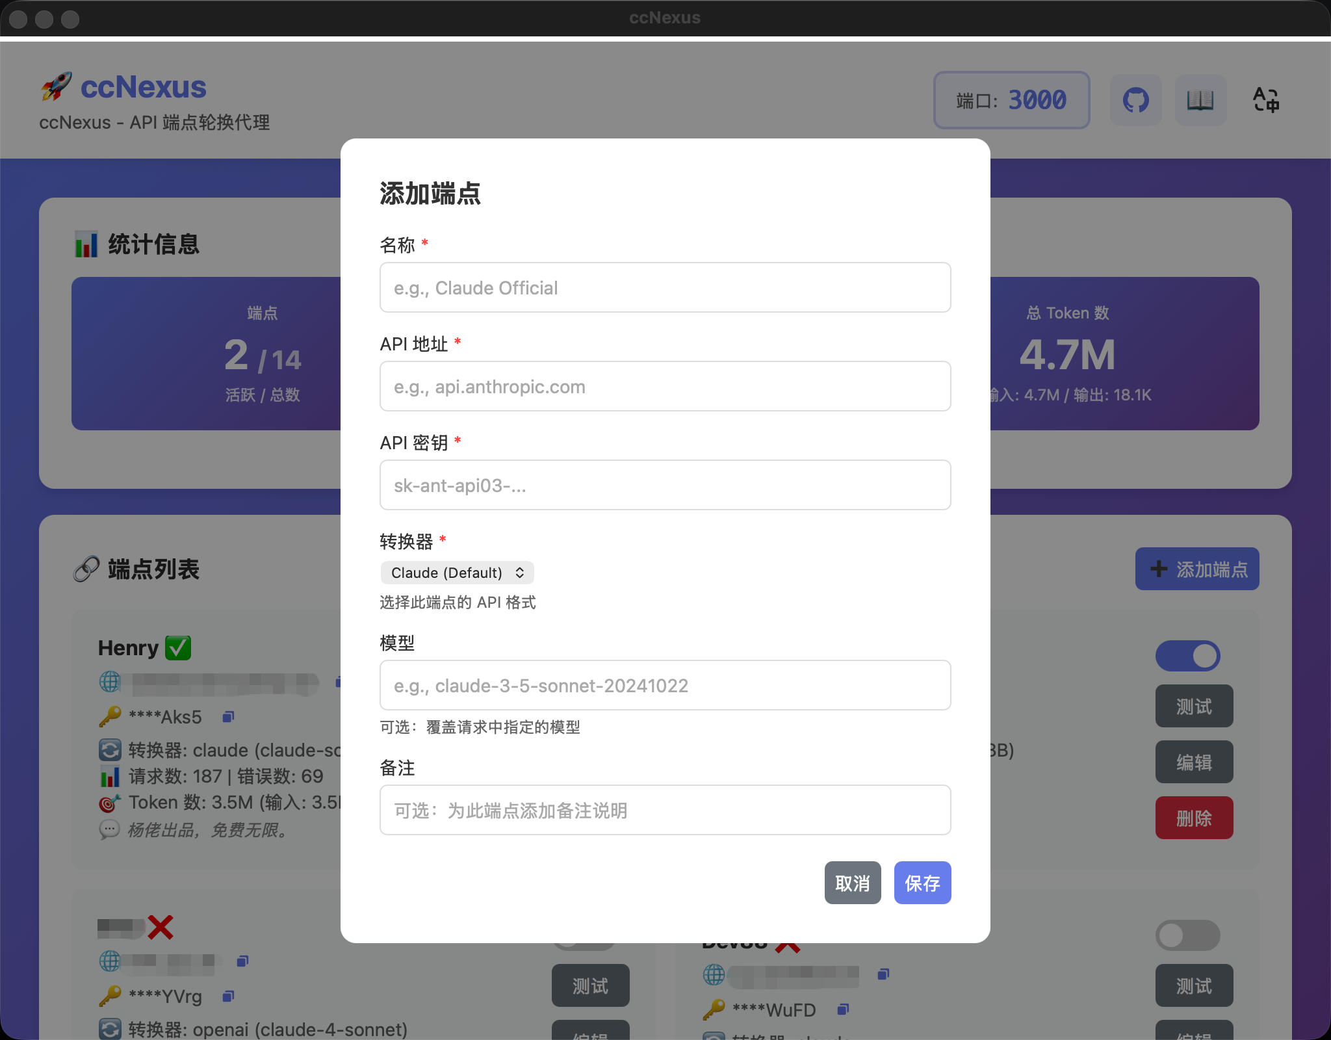This screenshot has width=1331, height=1040.
Task: Save the new endpoint with 保存
Action: (x=922, y=882)
